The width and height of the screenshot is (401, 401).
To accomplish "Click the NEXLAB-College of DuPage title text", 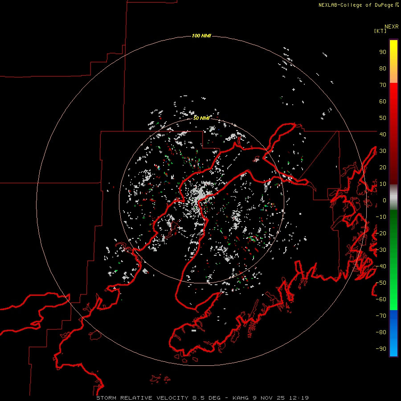I will click(356, 5).
